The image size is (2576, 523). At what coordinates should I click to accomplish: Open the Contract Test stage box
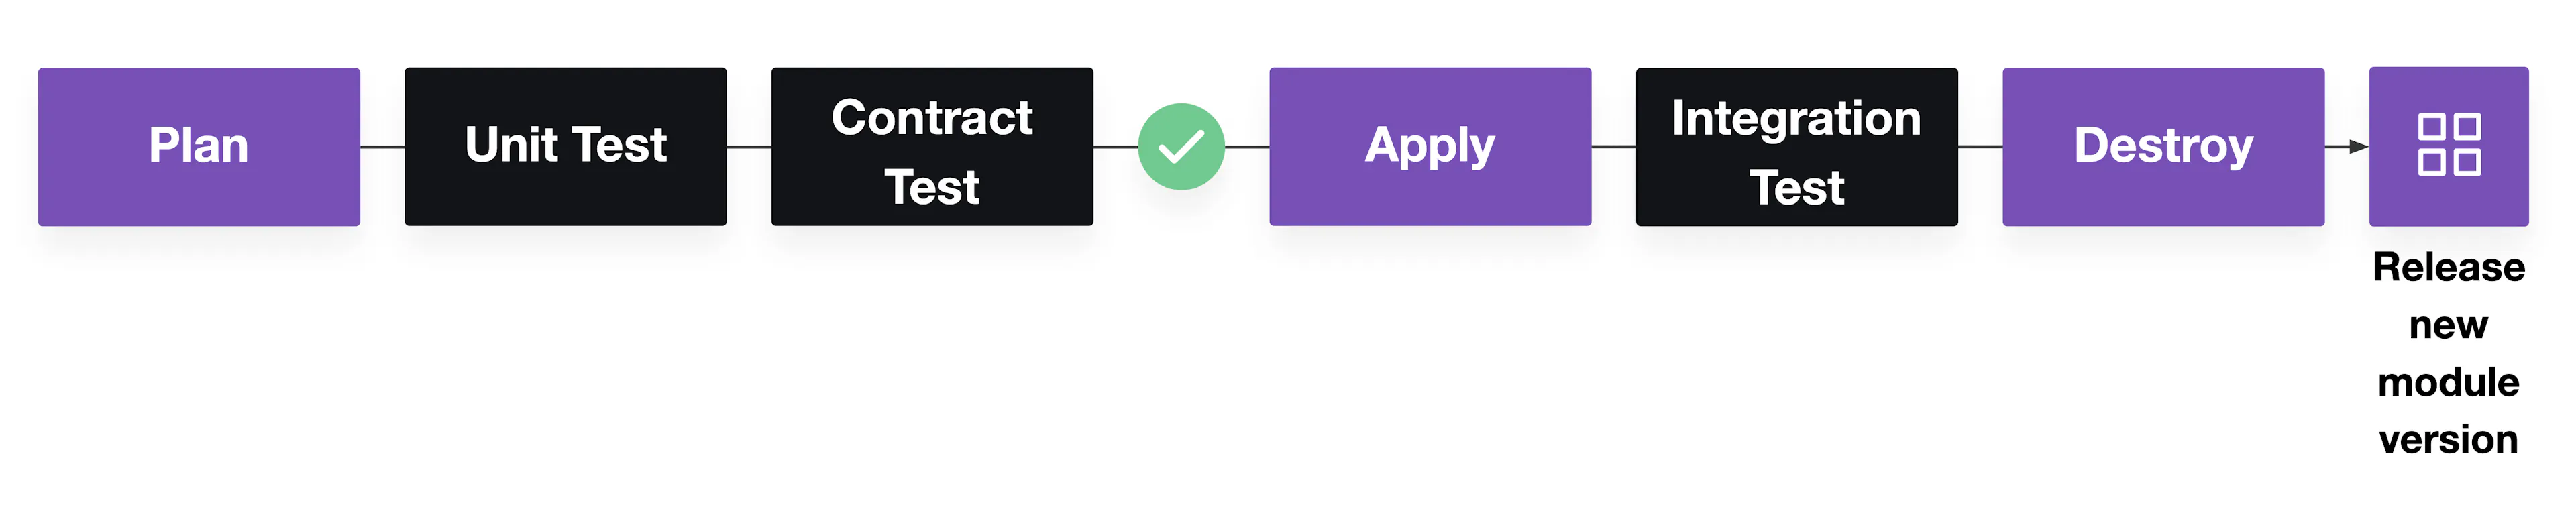(x=932, y=147)
